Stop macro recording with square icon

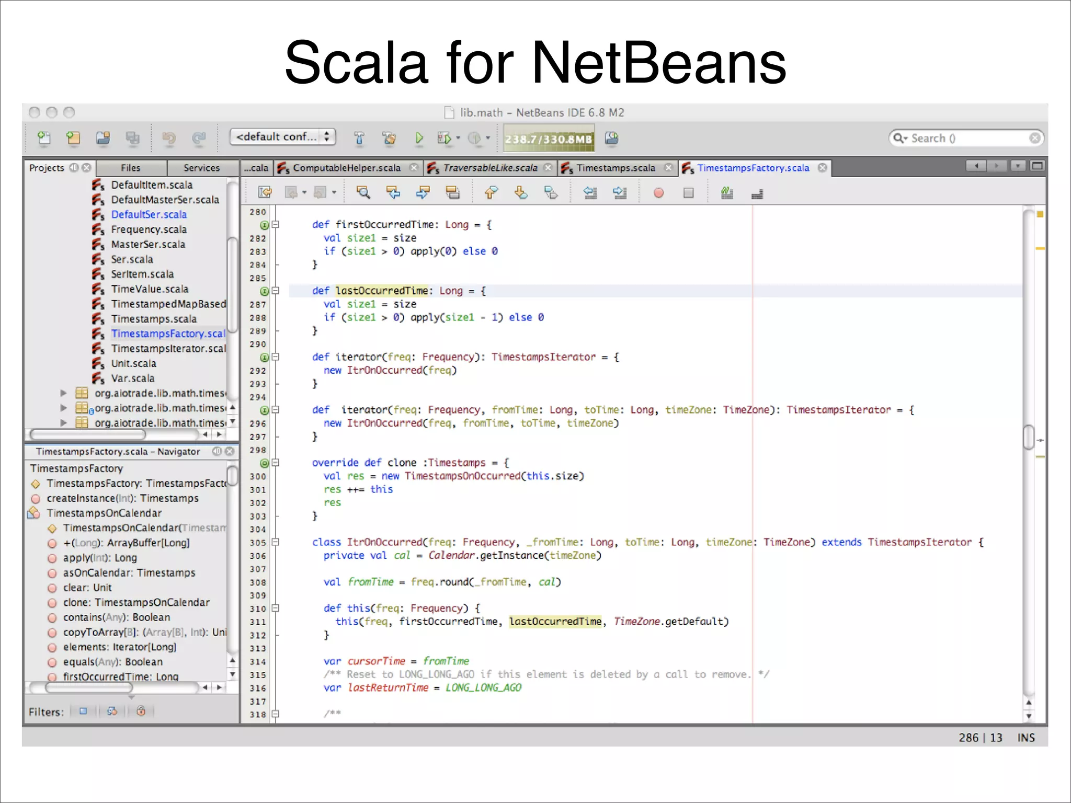point(688,193)
